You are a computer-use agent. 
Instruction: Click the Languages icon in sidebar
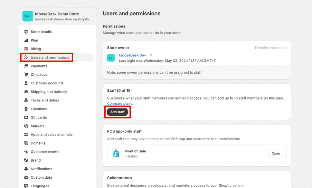click(26, 186)
